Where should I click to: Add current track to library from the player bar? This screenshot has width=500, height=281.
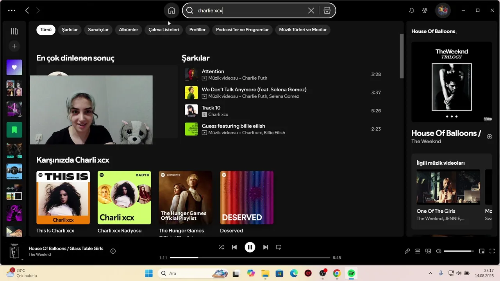point(113,251)
